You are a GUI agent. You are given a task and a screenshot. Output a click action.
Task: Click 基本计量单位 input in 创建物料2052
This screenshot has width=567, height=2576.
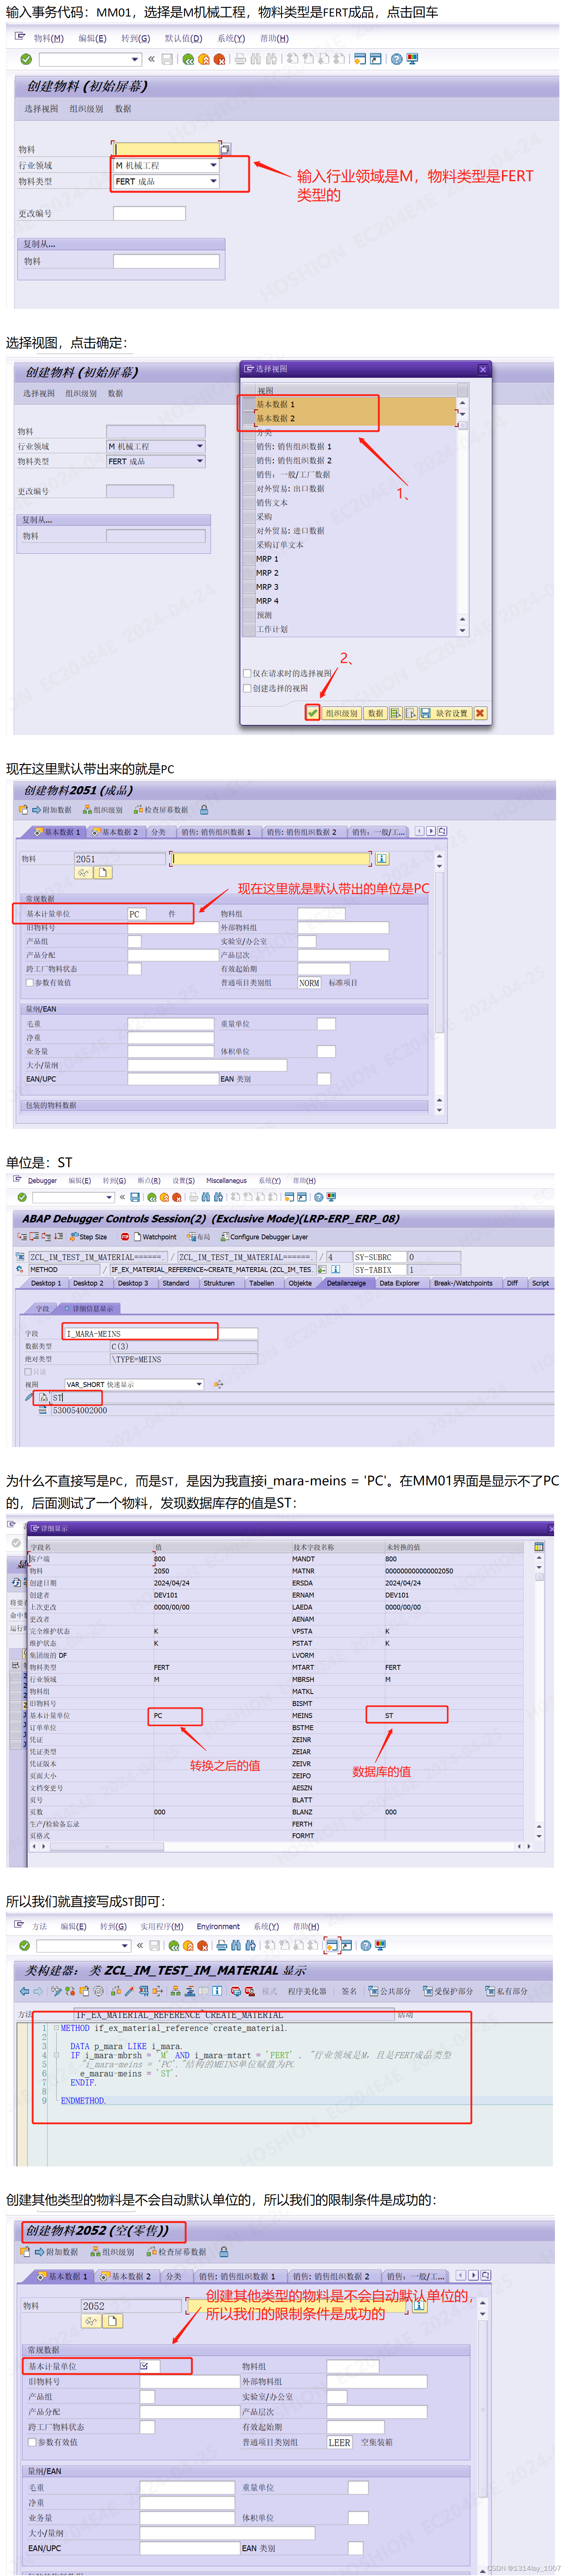pos(150,2366)
